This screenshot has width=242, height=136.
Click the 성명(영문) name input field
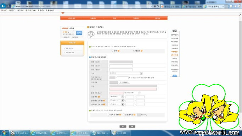point(121,70)
